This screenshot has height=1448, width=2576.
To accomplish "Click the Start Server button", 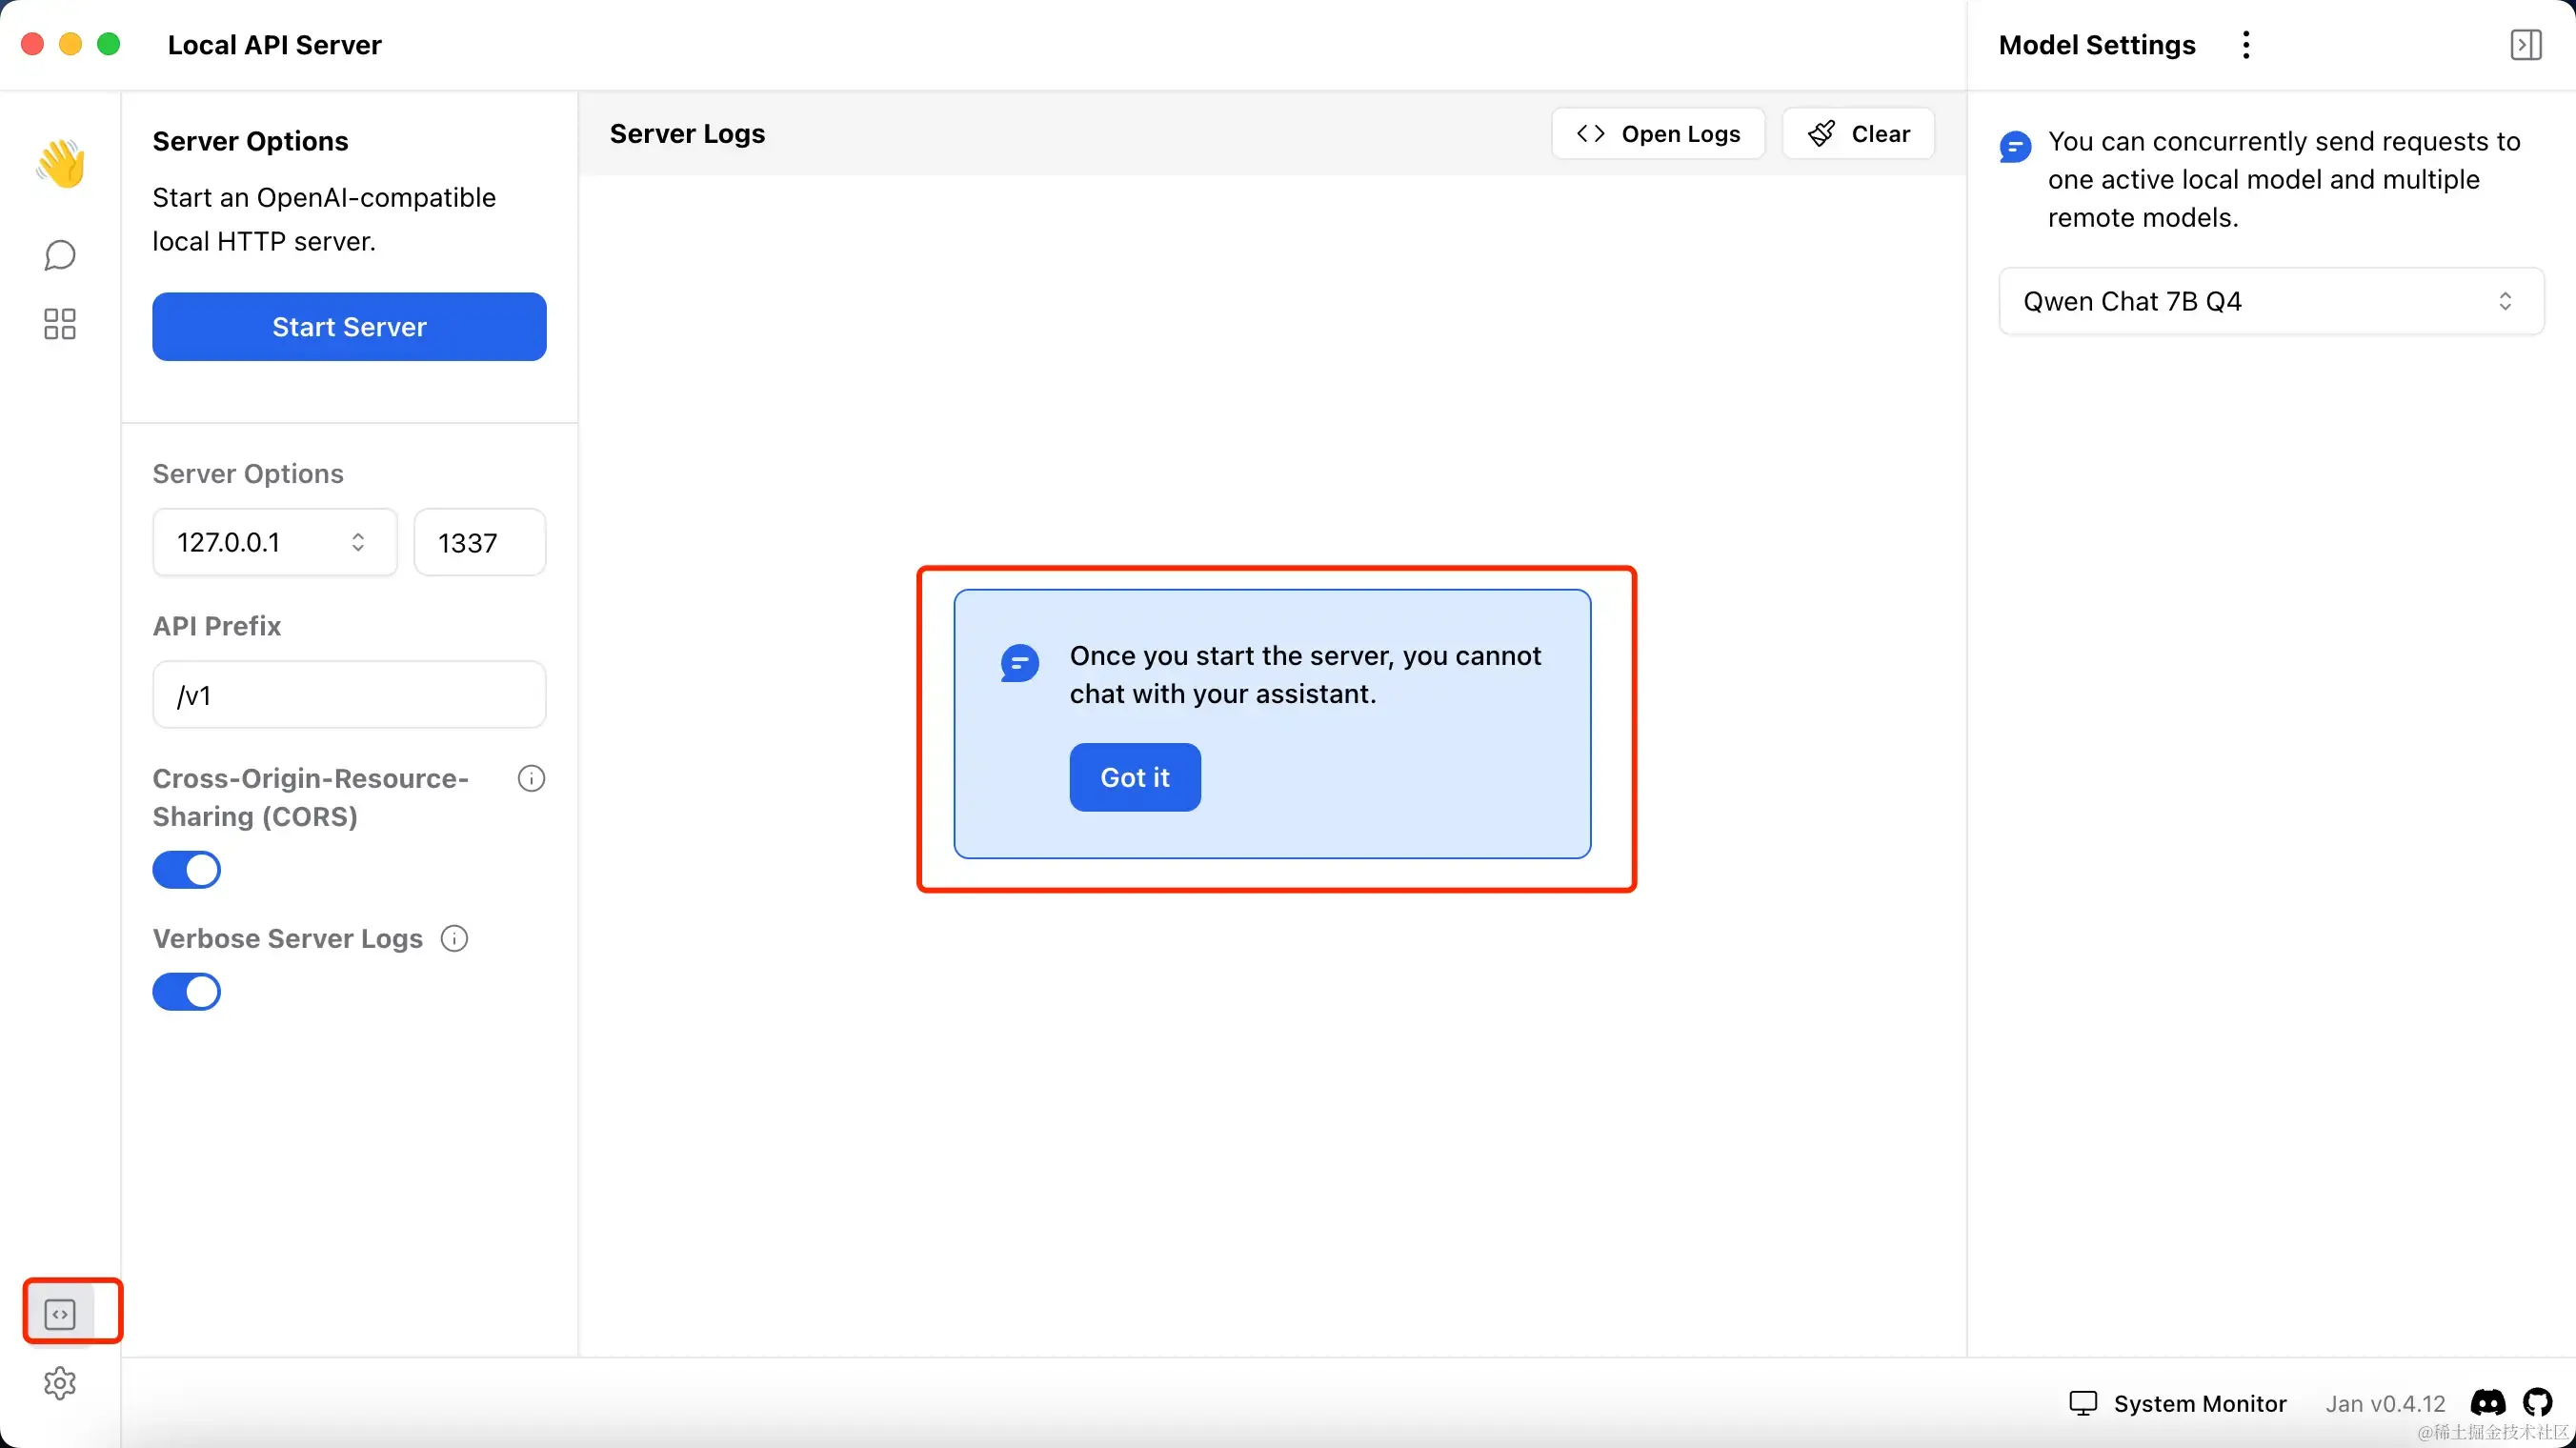I will click(x=349, y=327).
